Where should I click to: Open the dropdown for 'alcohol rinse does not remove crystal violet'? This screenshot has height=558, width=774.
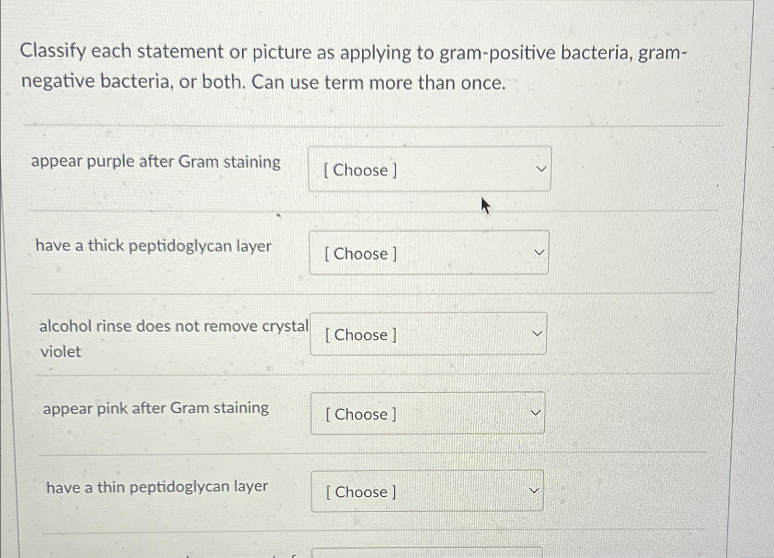click(428, 334)
